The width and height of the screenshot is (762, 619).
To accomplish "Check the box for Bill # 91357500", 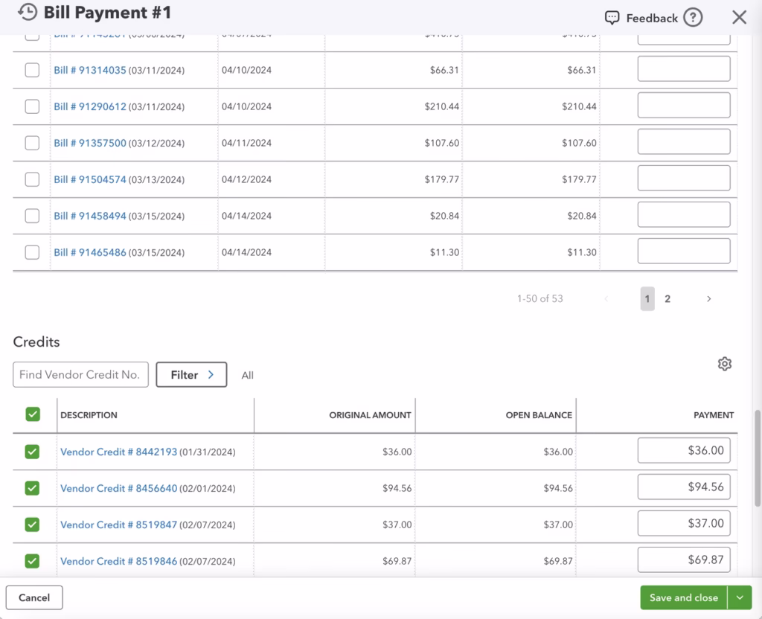I will pyautogui.click(x=32, y=143).
